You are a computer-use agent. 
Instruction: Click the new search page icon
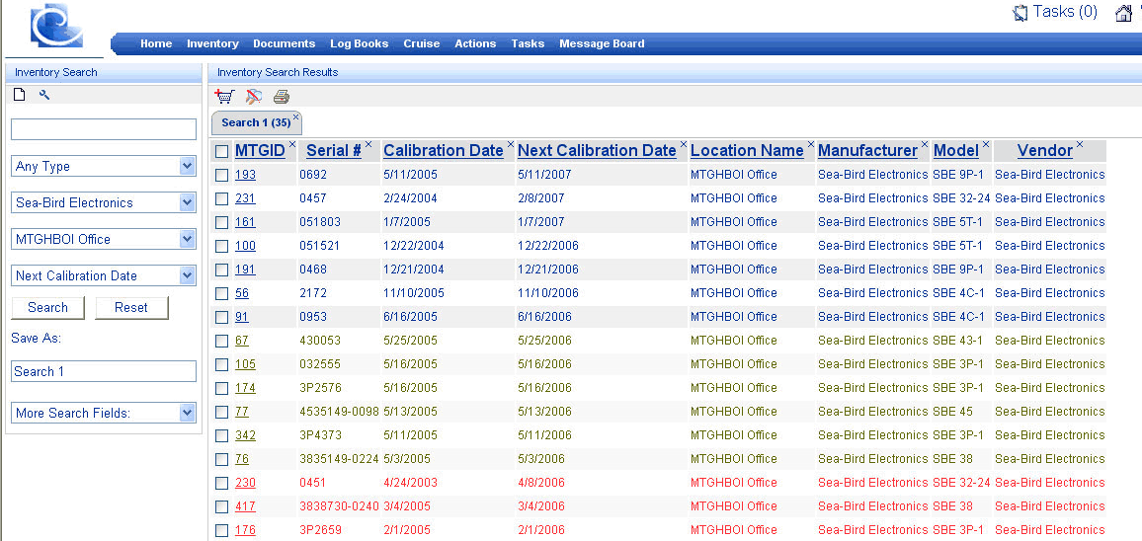[x=20, y=95]
